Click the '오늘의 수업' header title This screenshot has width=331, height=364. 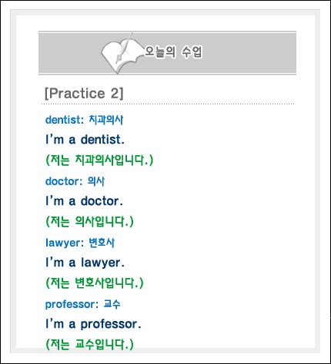[x=173, y=52]
